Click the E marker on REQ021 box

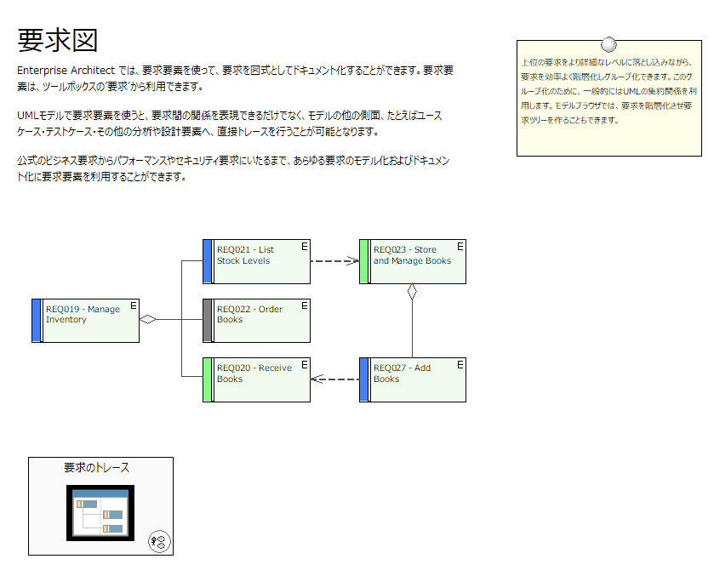pyautogui.click(x=304, y=247)
